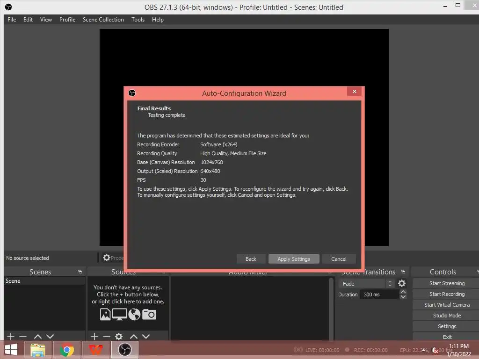Open File Explorer from taskbar
Screen dimensions: 479x359
click(x=38, y=350)
